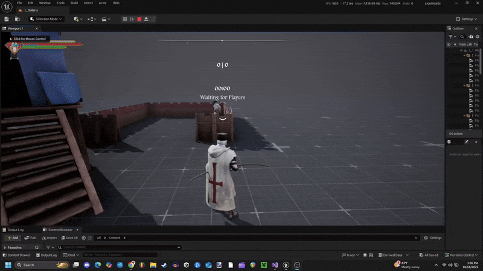Expand the Settings dropdown in the main toolbar
483x271 pixels.
(465, 19)
